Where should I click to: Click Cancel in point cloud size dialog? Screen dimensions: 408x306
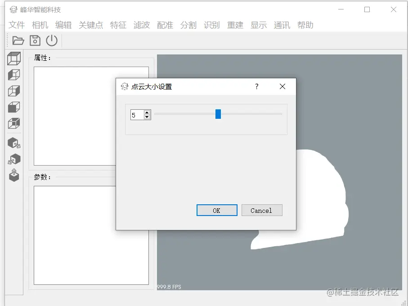click(x=262, y=210)
